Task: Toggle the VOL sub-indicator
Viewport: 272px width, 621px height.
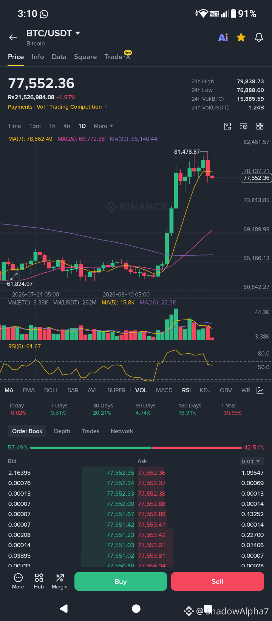Action: point(141,390)
